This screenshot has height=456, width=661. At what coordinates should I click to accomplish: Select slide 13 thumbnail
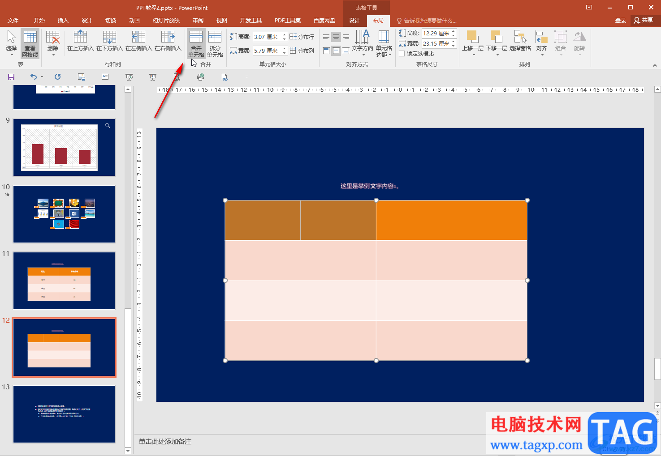pyautogui.click(x=64, y=414)
